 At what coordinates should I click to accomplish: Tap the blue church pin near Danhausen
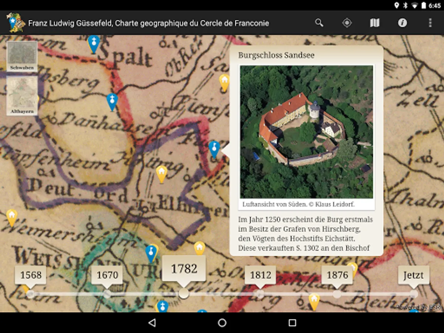tap(112, 102)
